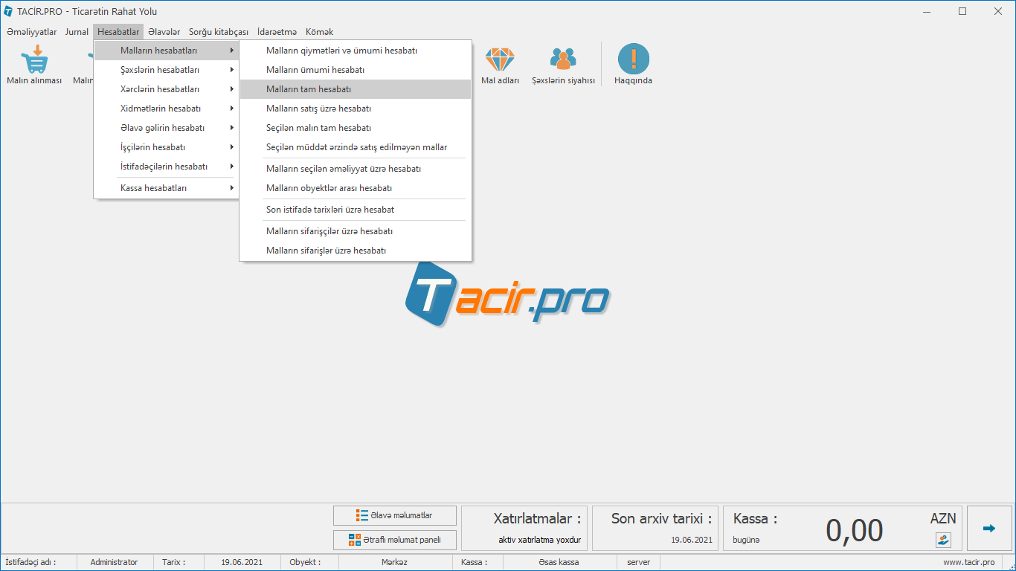Click the Malın alınması cart icon

[34, 60]
